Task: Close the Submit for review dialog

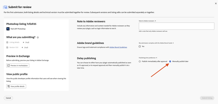Action: [216, 3]
